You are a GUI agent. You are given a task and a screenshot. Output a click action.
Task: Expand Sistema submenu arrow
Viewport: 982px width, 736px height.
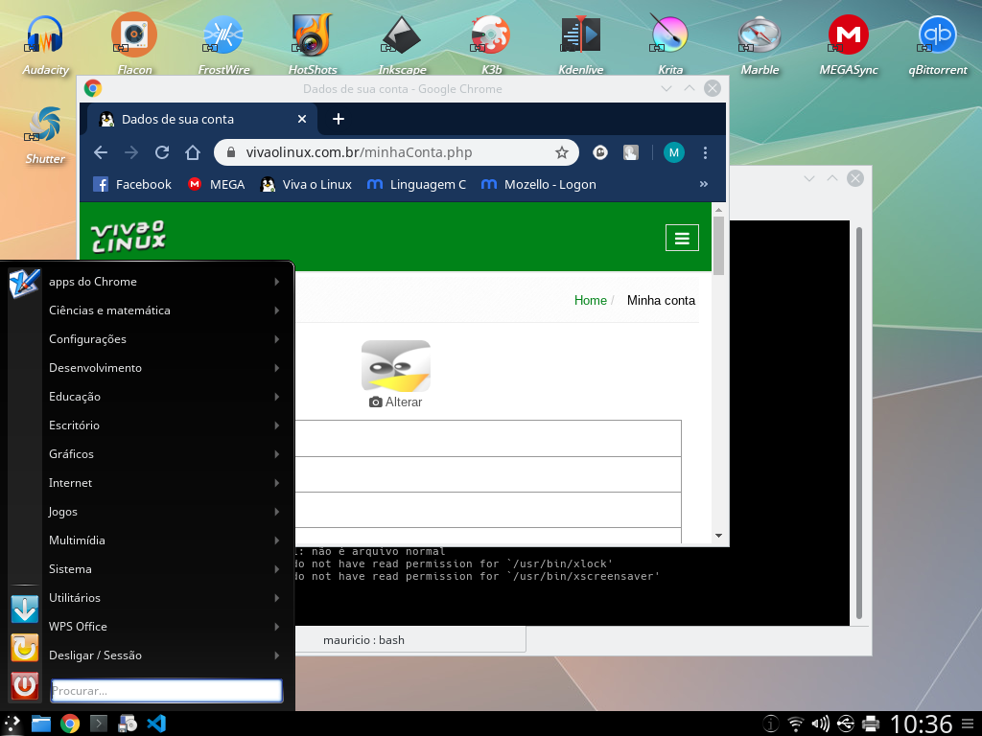pyautogui.click(x=276, y=569)
